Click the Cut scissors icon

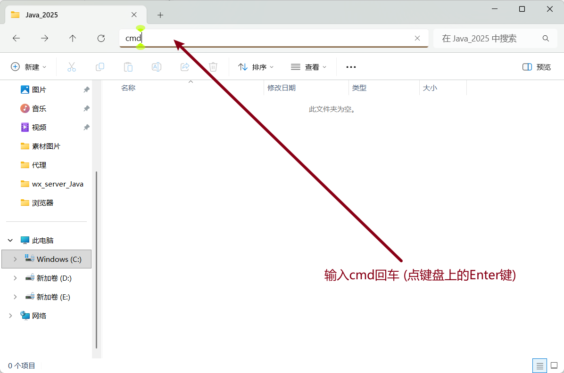point(72,67)
